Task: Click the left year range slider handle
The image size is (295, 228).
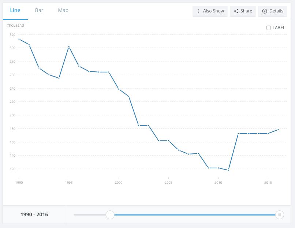Action: pos(110,215)
